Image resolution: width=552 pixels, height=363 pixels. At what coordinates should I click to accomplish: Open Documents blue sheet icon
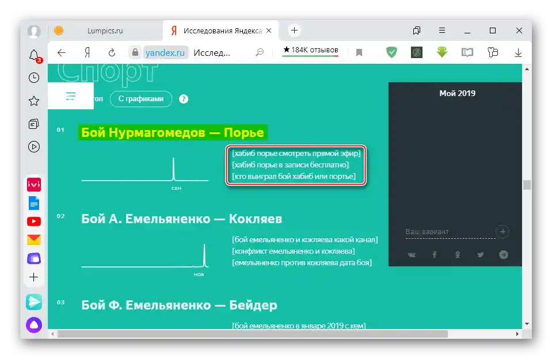pos(34,203)
